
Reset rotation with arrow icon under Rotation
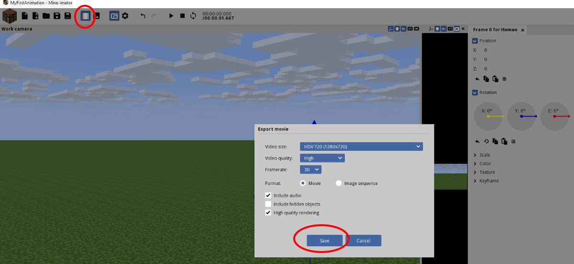point(477,141)
